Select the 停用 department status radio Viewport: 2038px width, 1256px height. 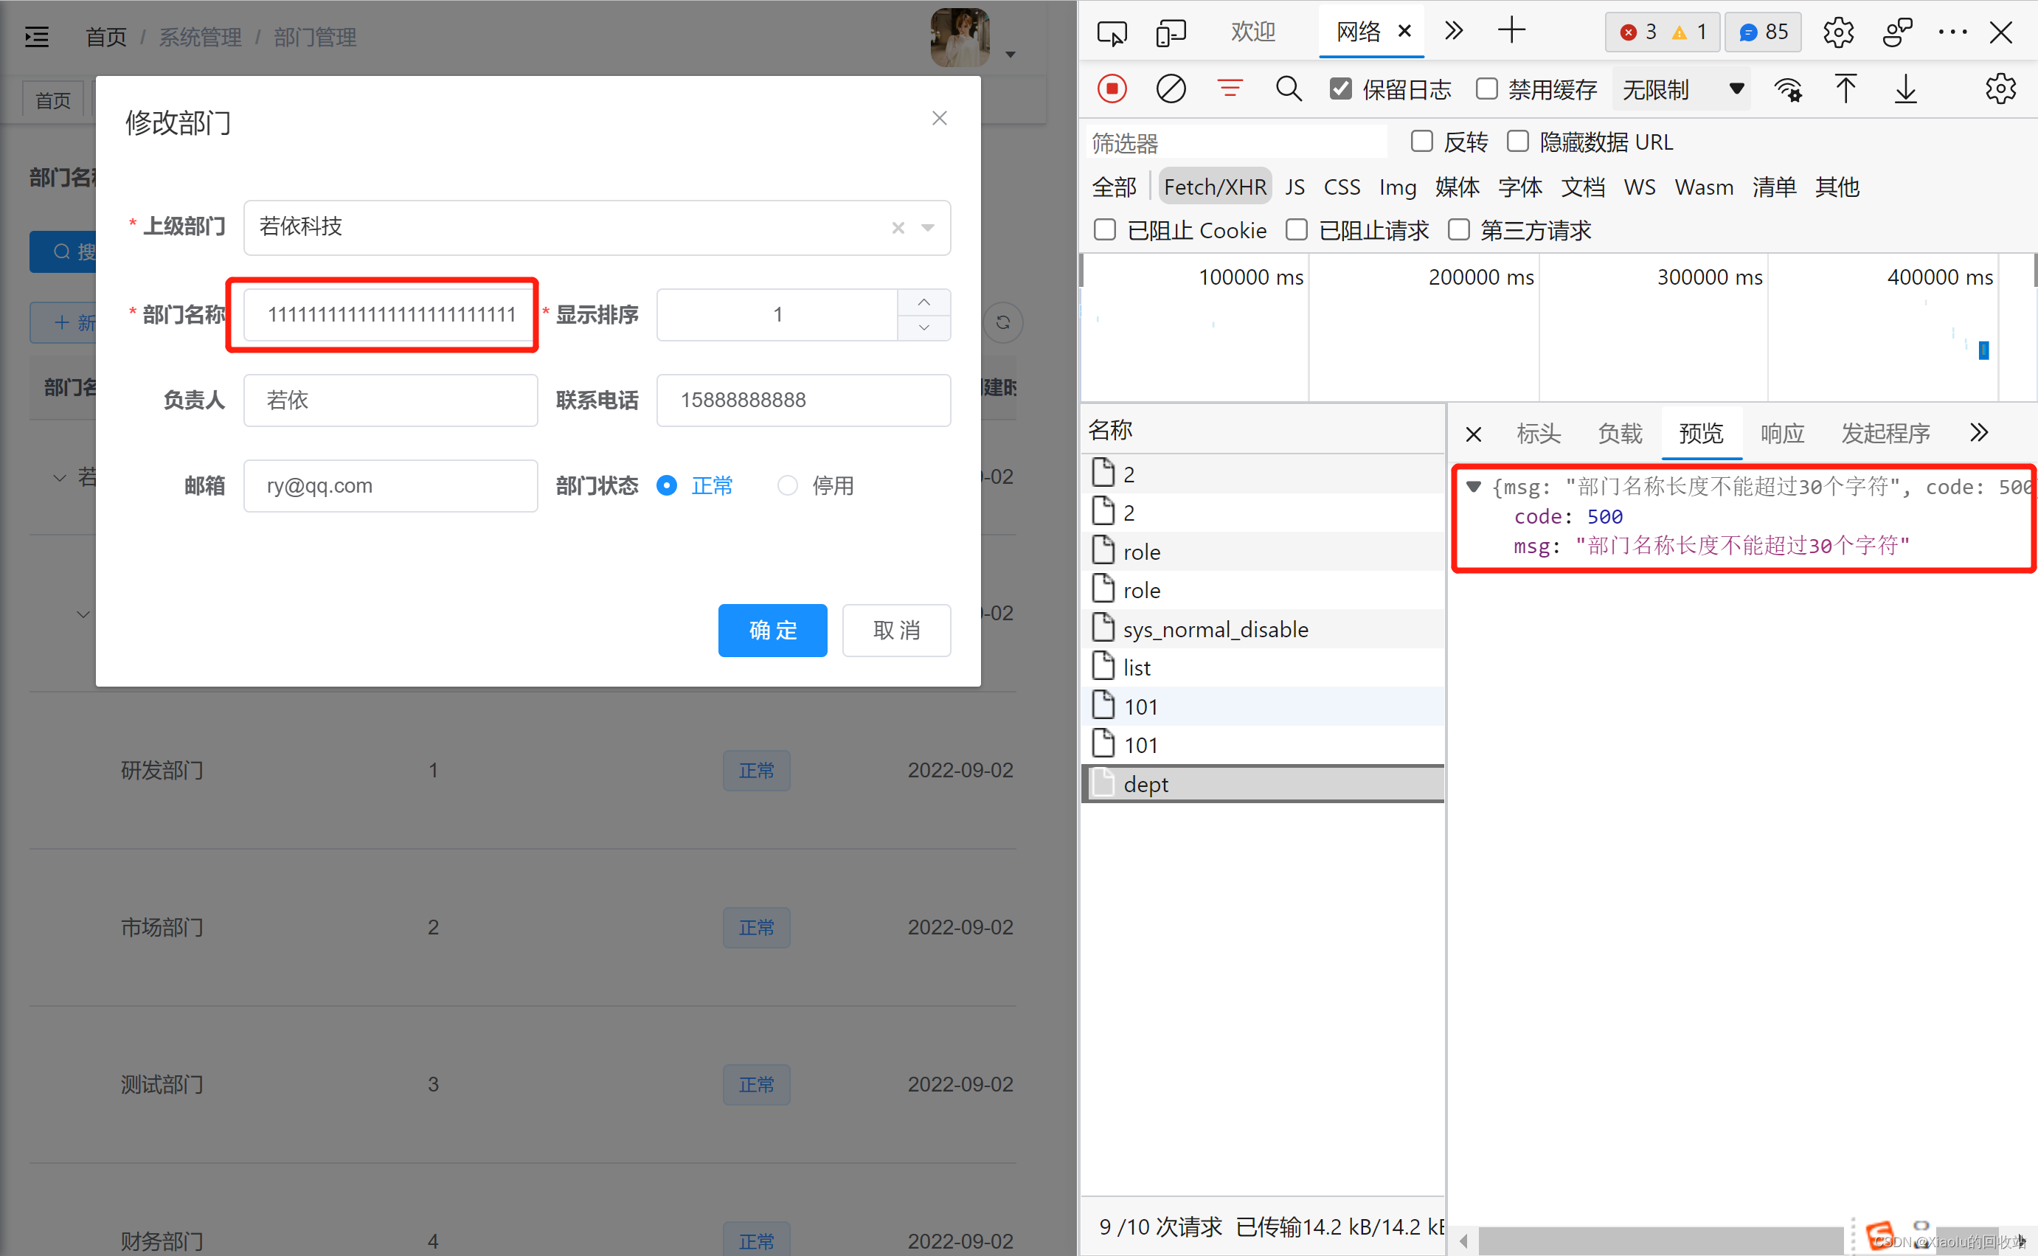pos(787,485)
